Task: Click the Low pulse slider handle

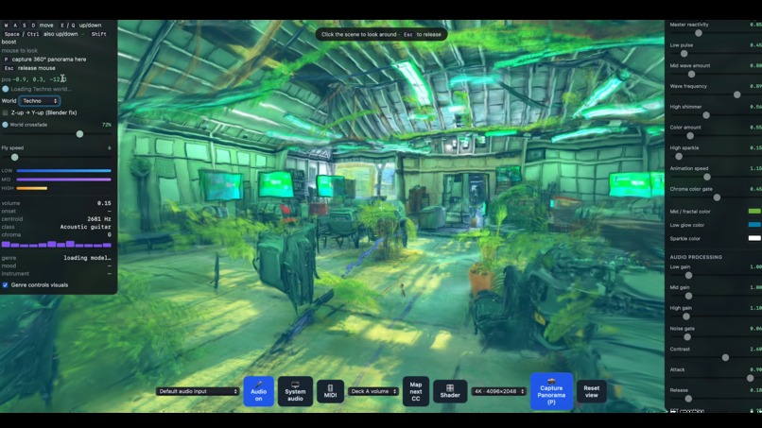Action: pyautogui.click(x=684, y=54)
